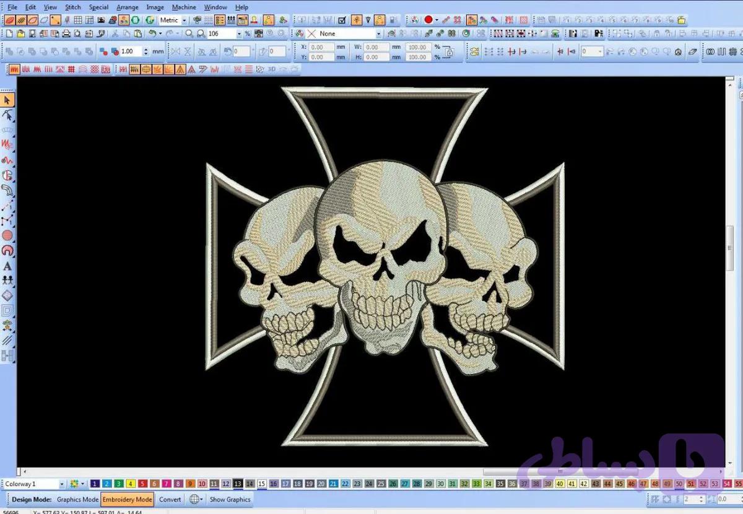The width and height of the screenshot is (743, 514).
Task: Open the undo history dropdown arrow
Action: (x=160, y=33)
